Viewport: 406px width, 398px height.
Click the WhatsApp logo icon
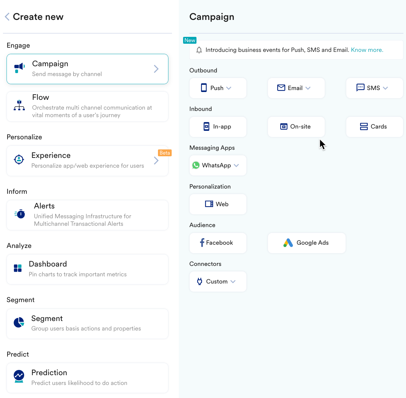[x=196, y=165]
